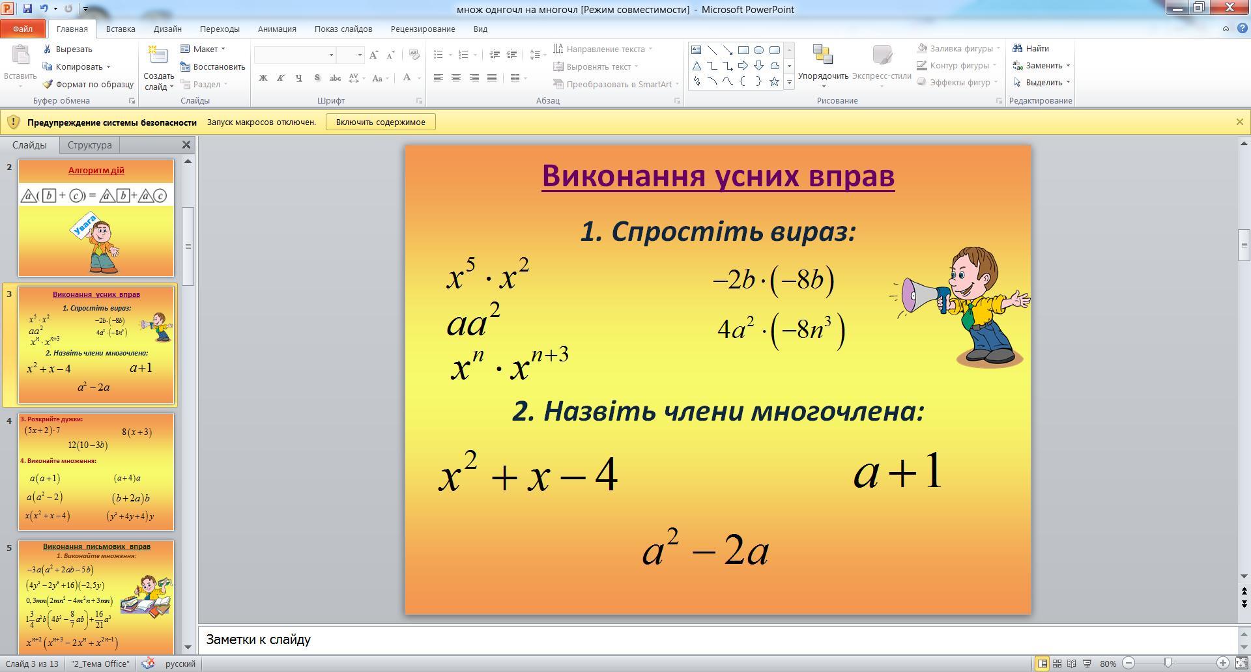Click the bulleted list icon
1251x672 pixels.
coord(439,55)
